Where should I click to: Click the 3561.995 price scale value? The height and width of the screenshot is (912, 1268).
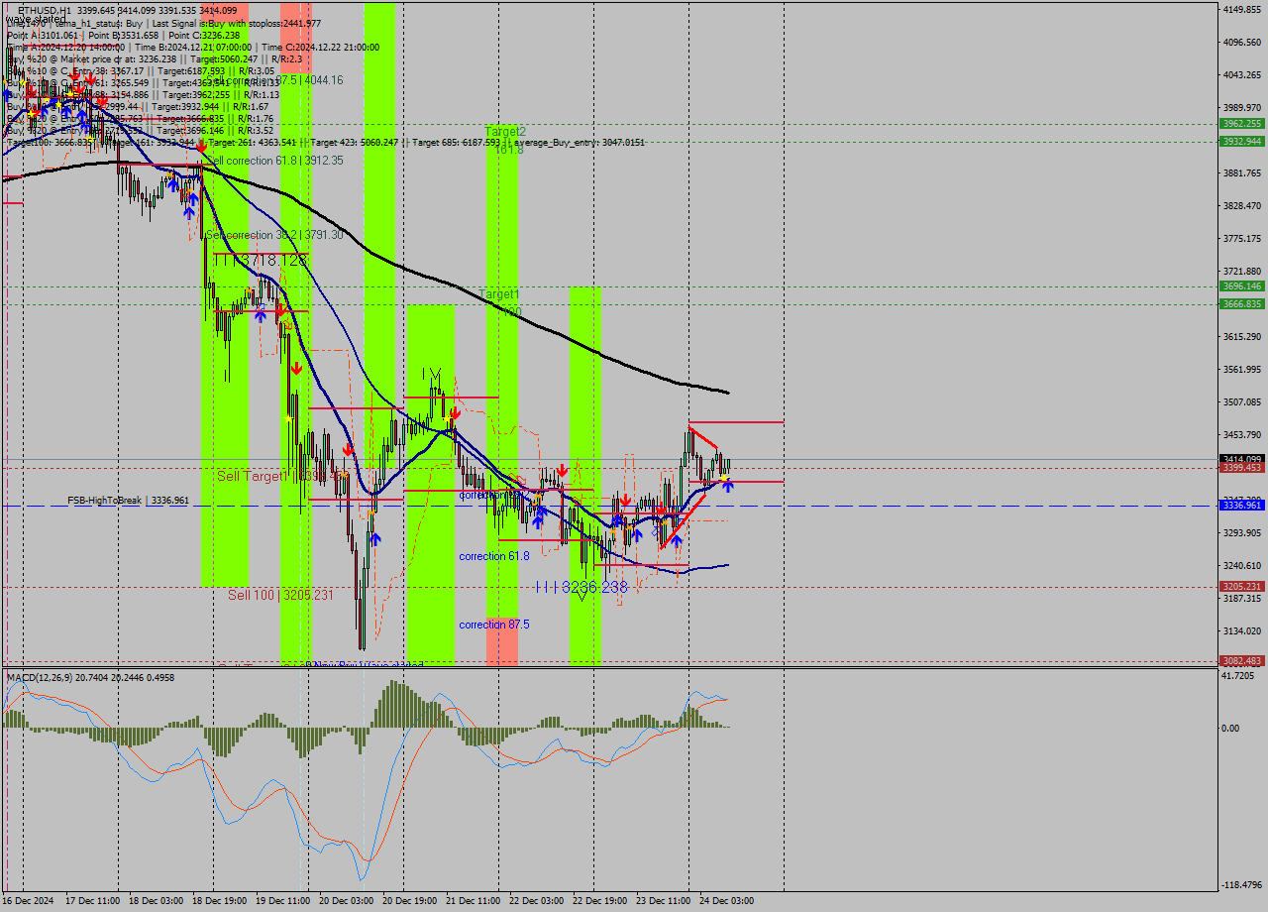point(1242,370)
